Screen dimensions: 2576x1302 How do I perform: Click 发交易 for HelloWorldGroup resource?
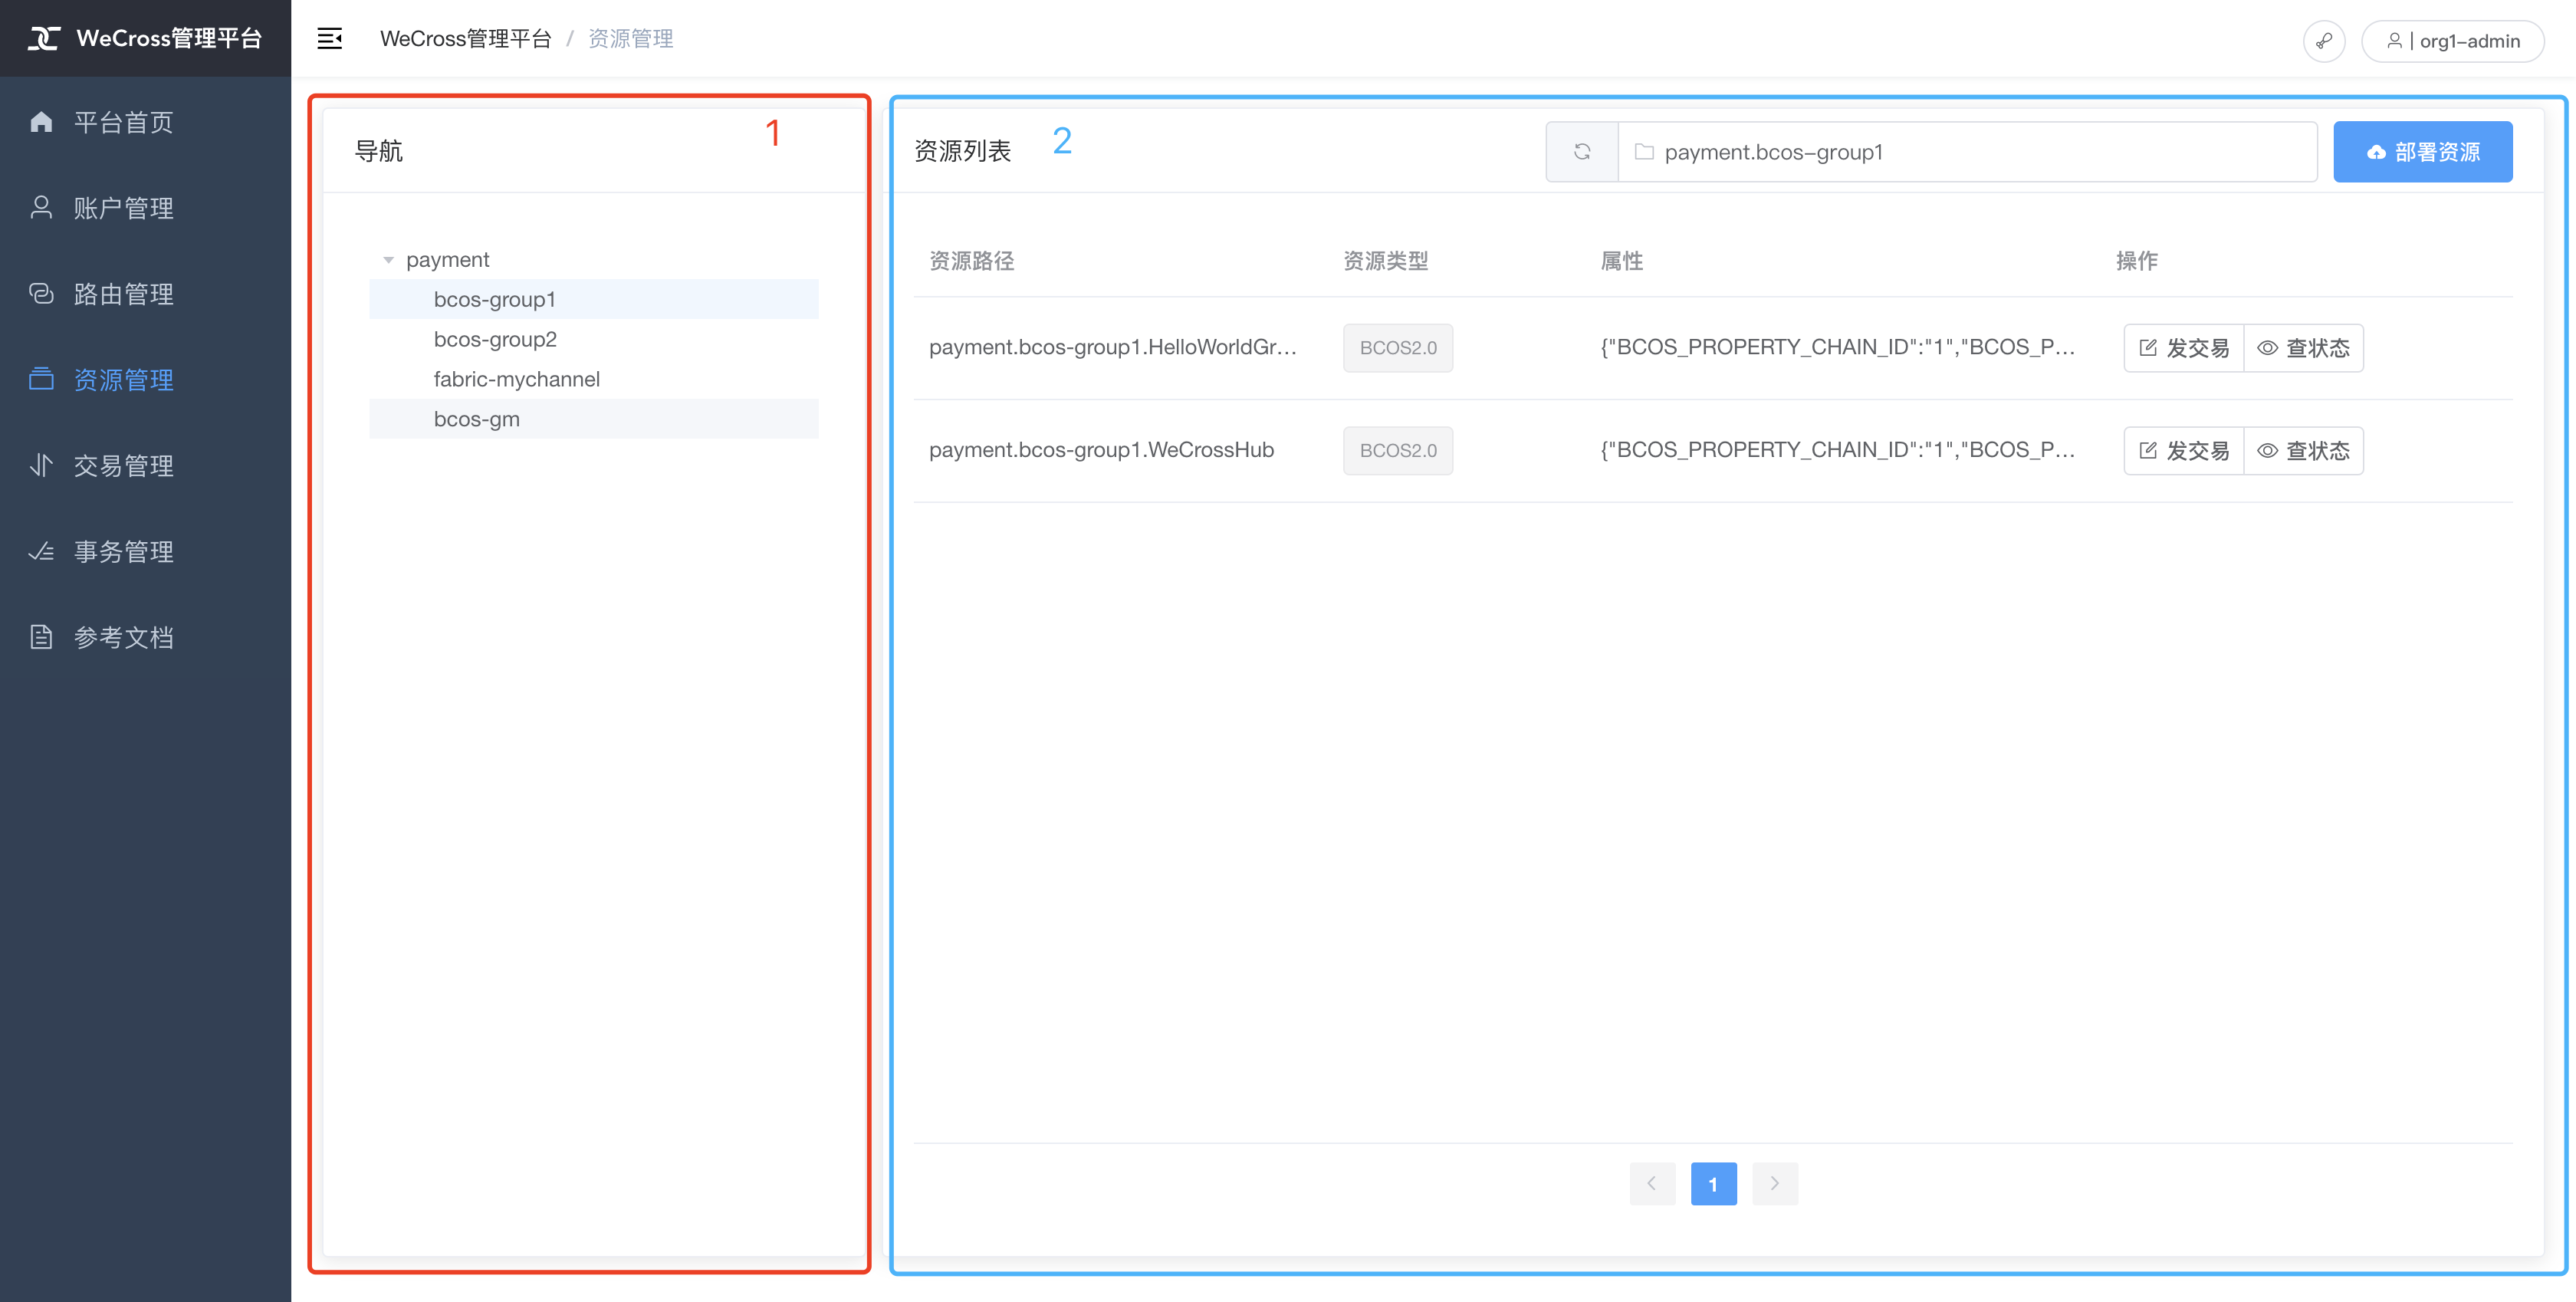[2184, 348]
